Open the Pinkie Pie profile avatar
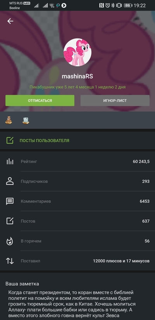The image size is (155, 320). click(x=77, y=52)
